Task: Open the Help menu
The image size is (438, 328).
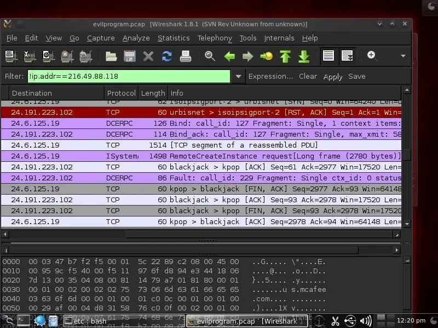Action: tap(310, 38)
